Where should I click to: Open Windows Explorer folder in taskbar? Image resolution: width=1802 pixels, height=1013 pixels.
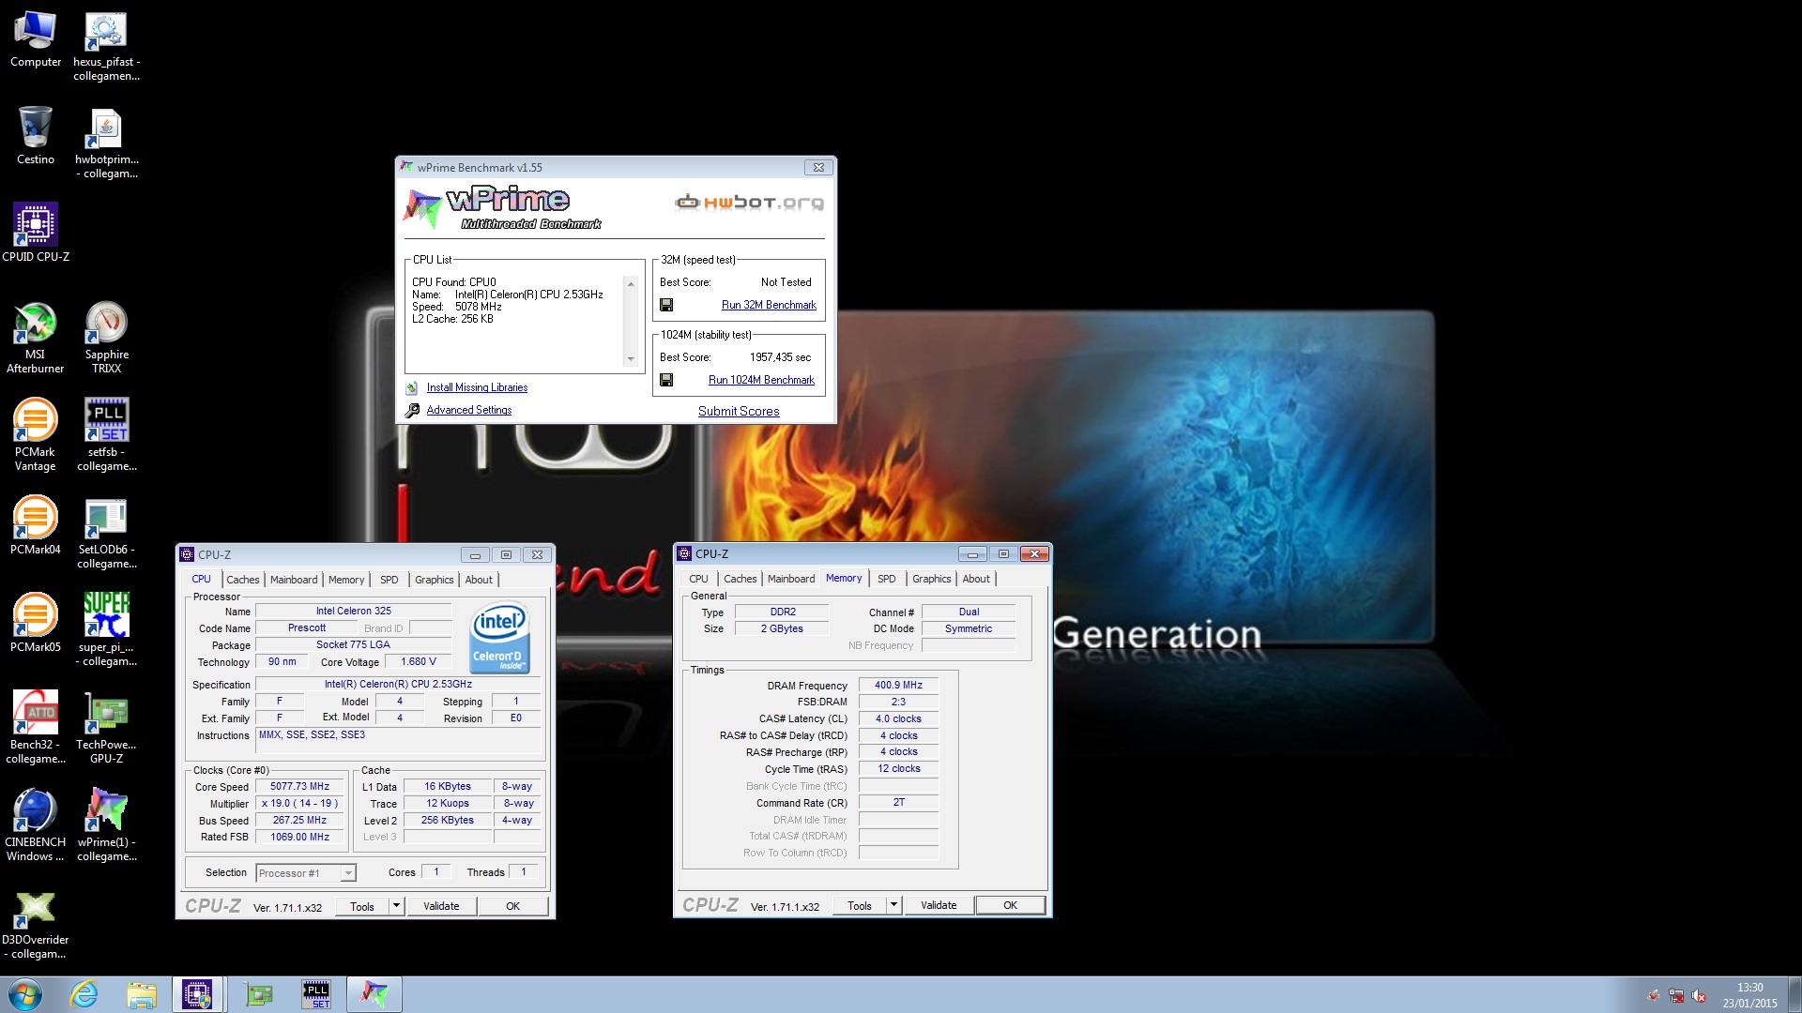click(x=141, y=994)
